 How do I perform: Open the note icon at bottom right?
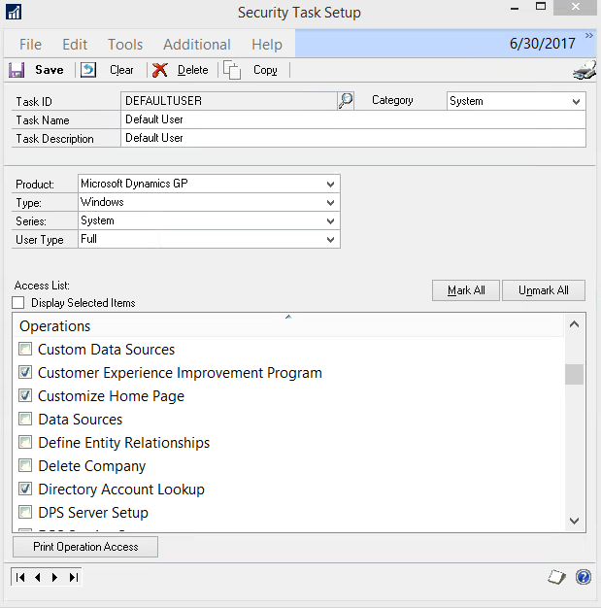pos(556,577)
